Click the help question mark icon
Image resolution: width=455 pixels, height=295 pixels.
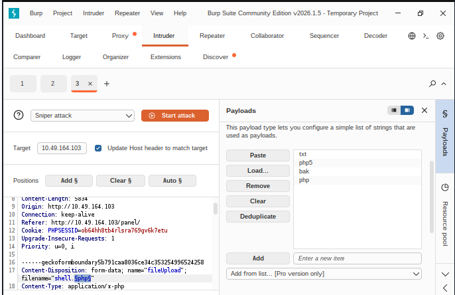[x=19, y=116]
